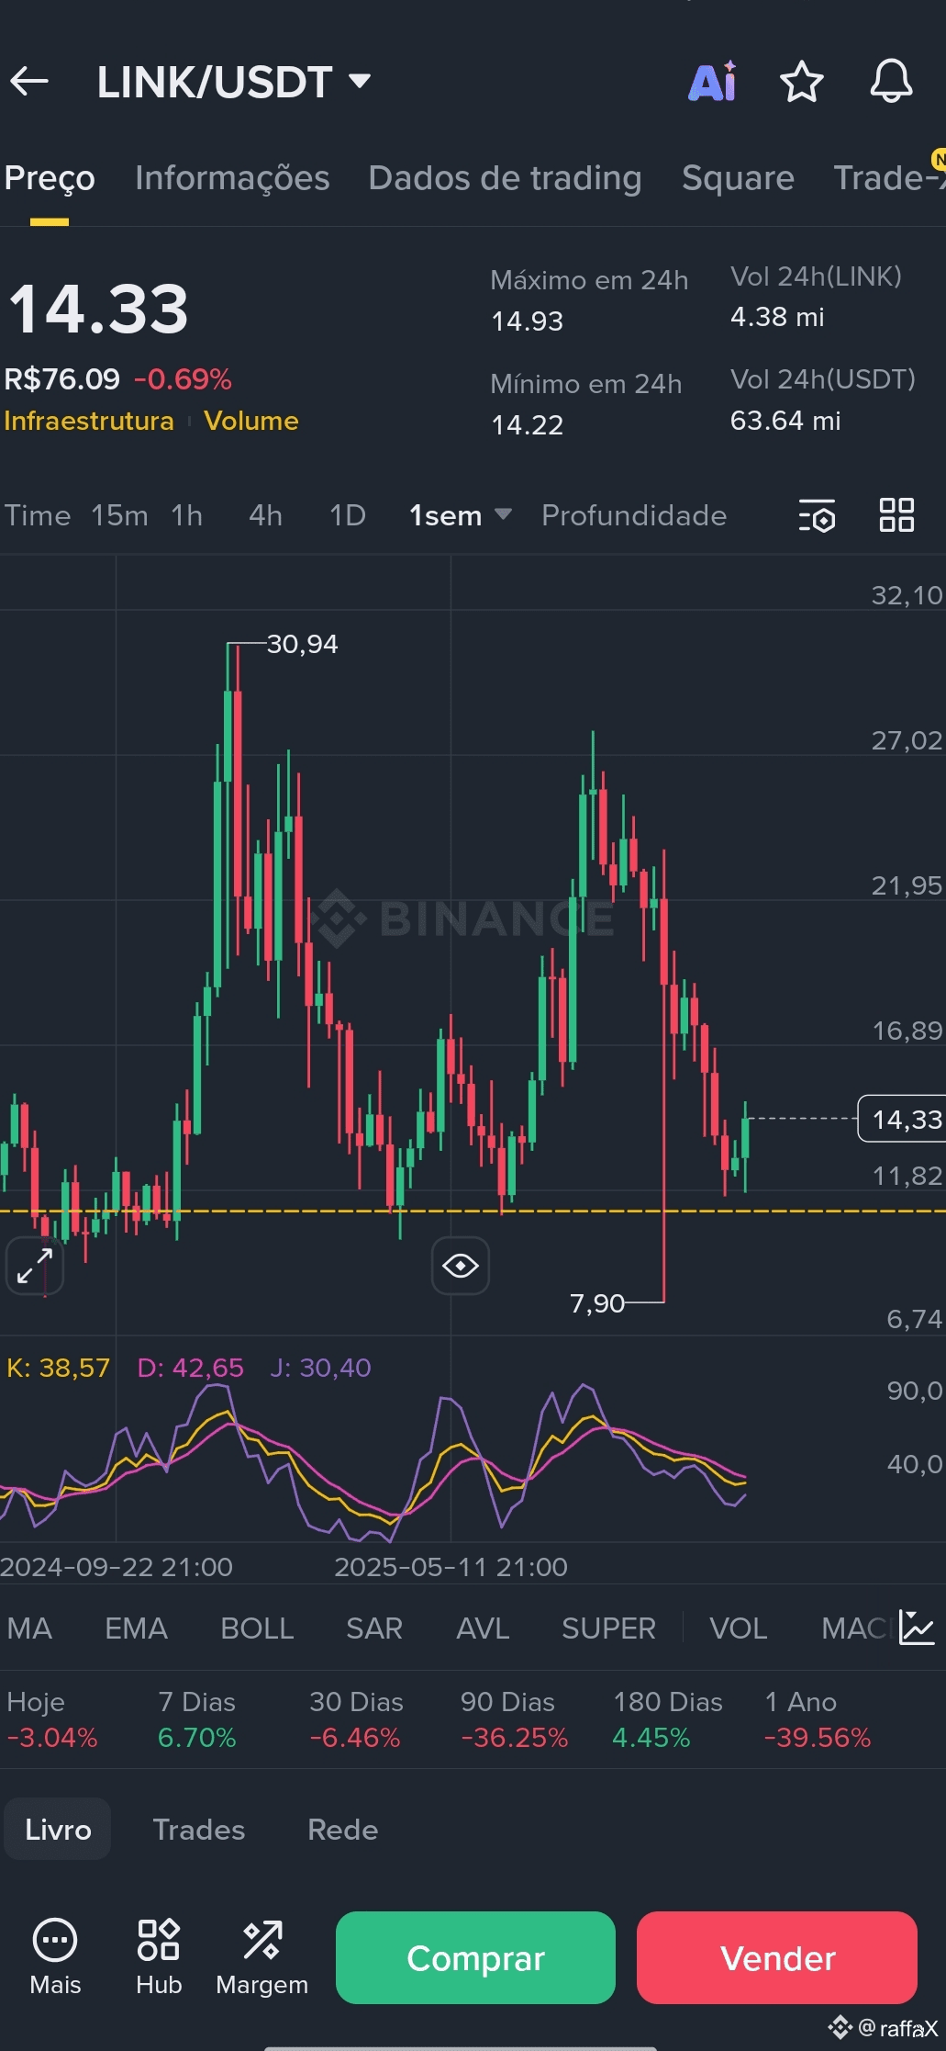Screen dimensions: 946x2051
Task: Open the Trade-X tab
Action: 889,178
